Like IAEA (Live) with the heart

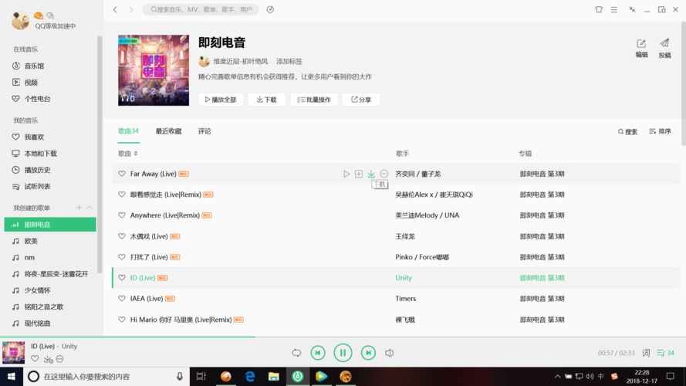click(x=122, y=299)
